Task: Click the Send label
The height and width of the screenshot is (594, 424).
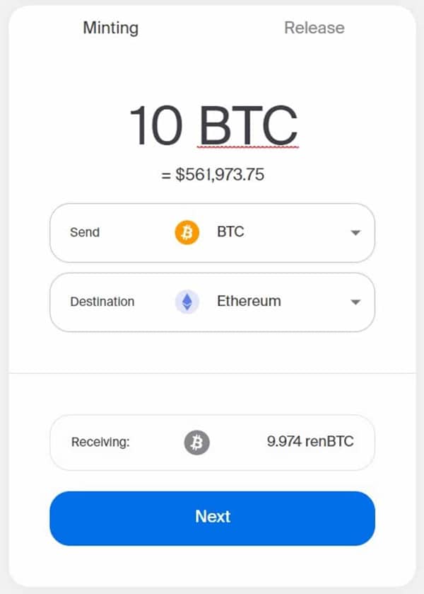Action: (x=85, y=232)
